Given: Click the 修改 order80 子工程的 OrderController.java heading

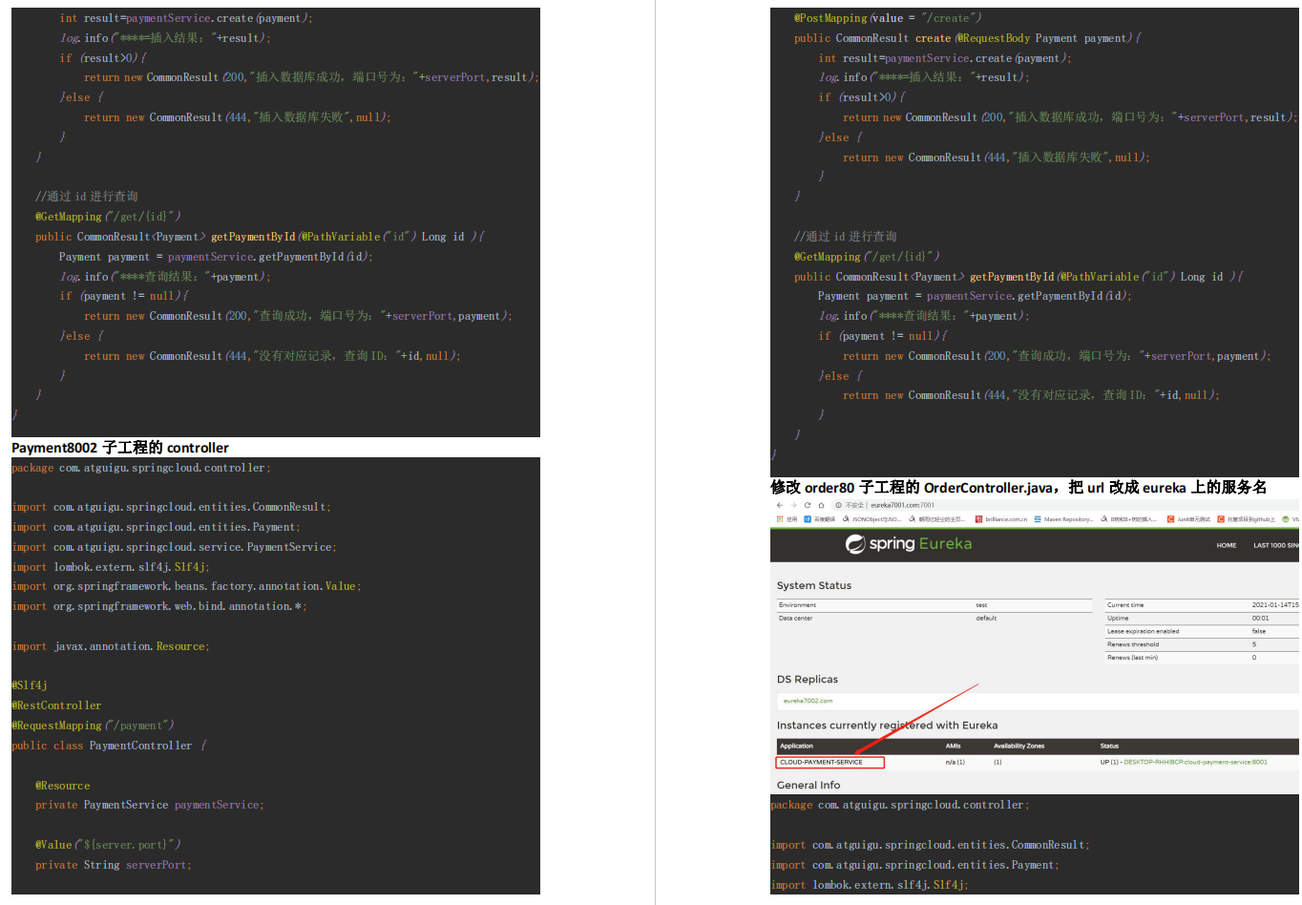Looking at the screenshot, I should click(x=913, y=487).
